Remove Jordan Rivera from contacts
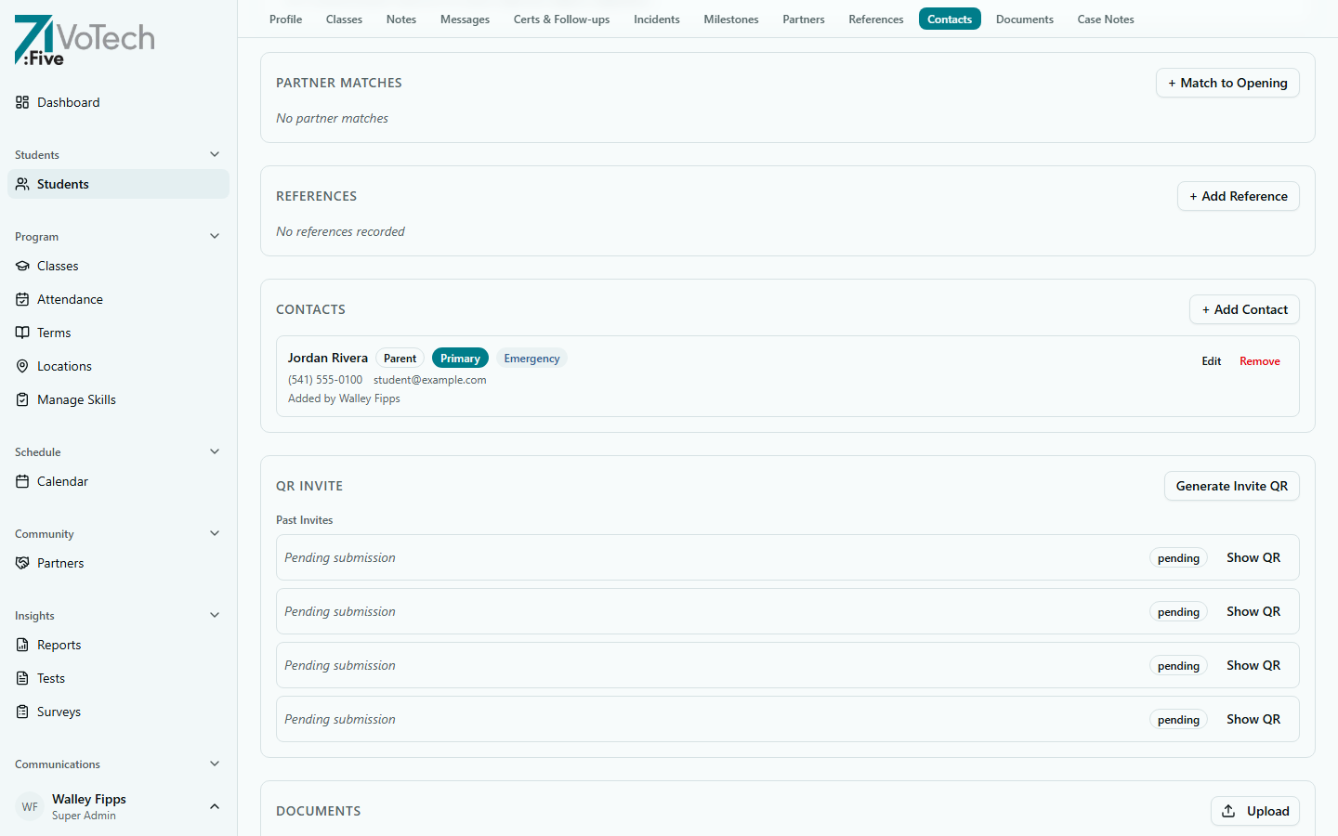This screenshot has height=836, width=1338. pos(1259,361)
